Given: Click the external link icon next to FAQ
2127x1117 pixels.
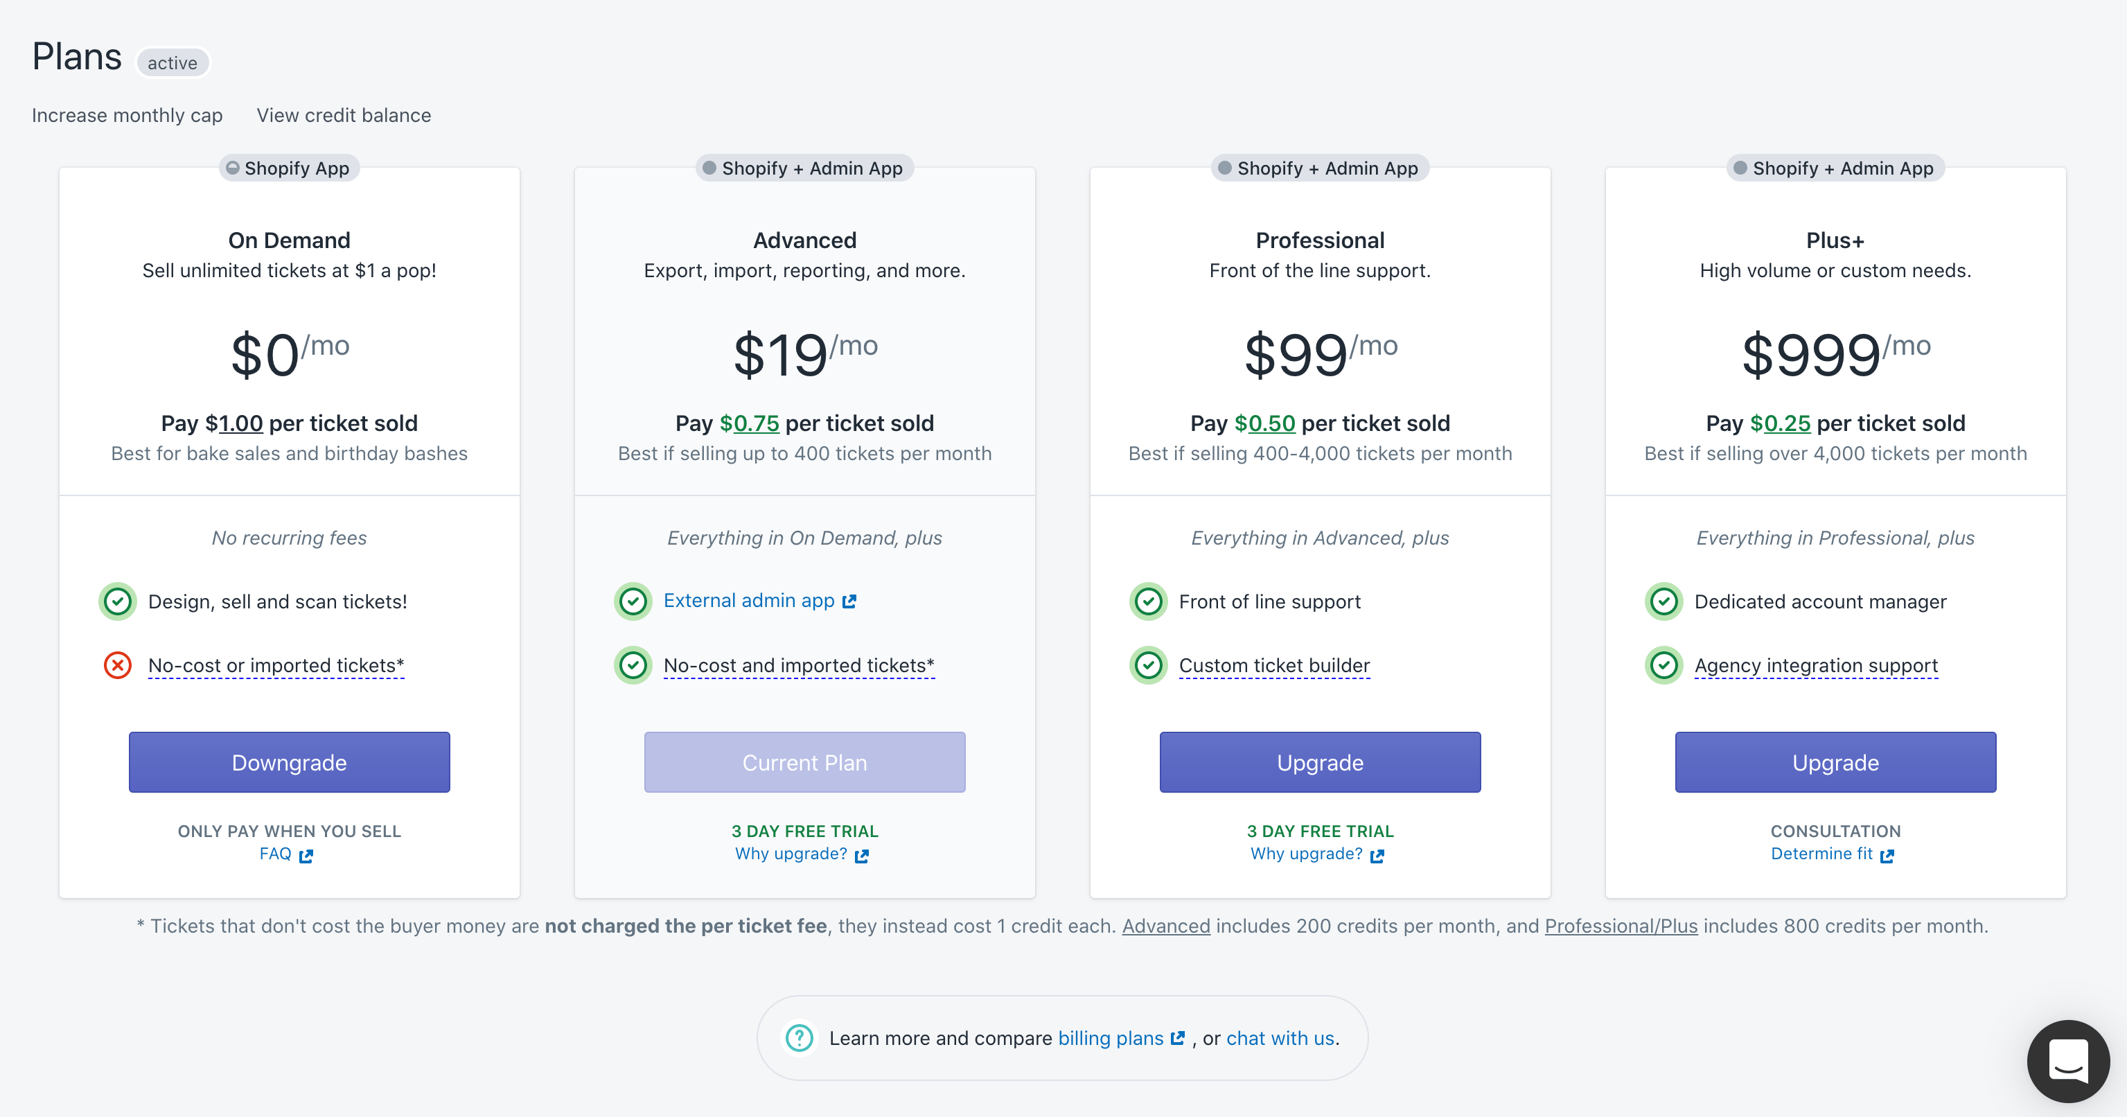Looking at the screenshot, I should tap(306, 856).
